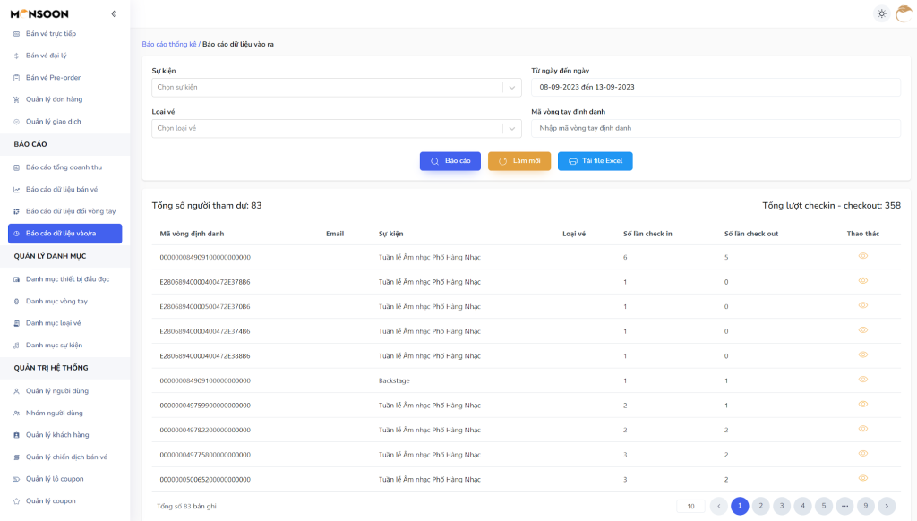Viewport: 917px width, 521px height.
Task: Expand the 'Chọn sự kiện' event dropdown
Action: (336, 87)
